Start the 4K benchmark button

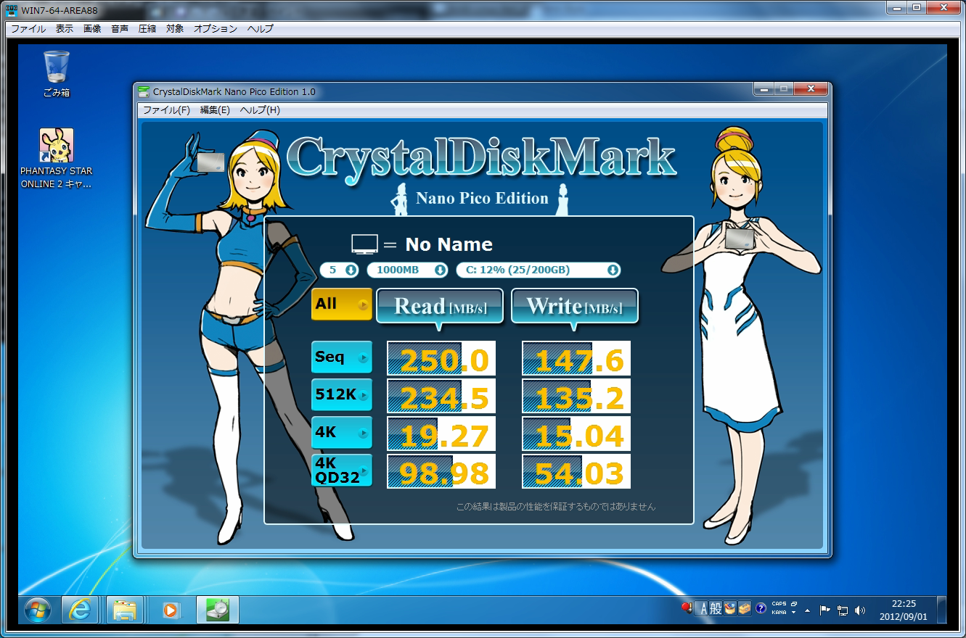pyautogui.click(x=342, y=433)
